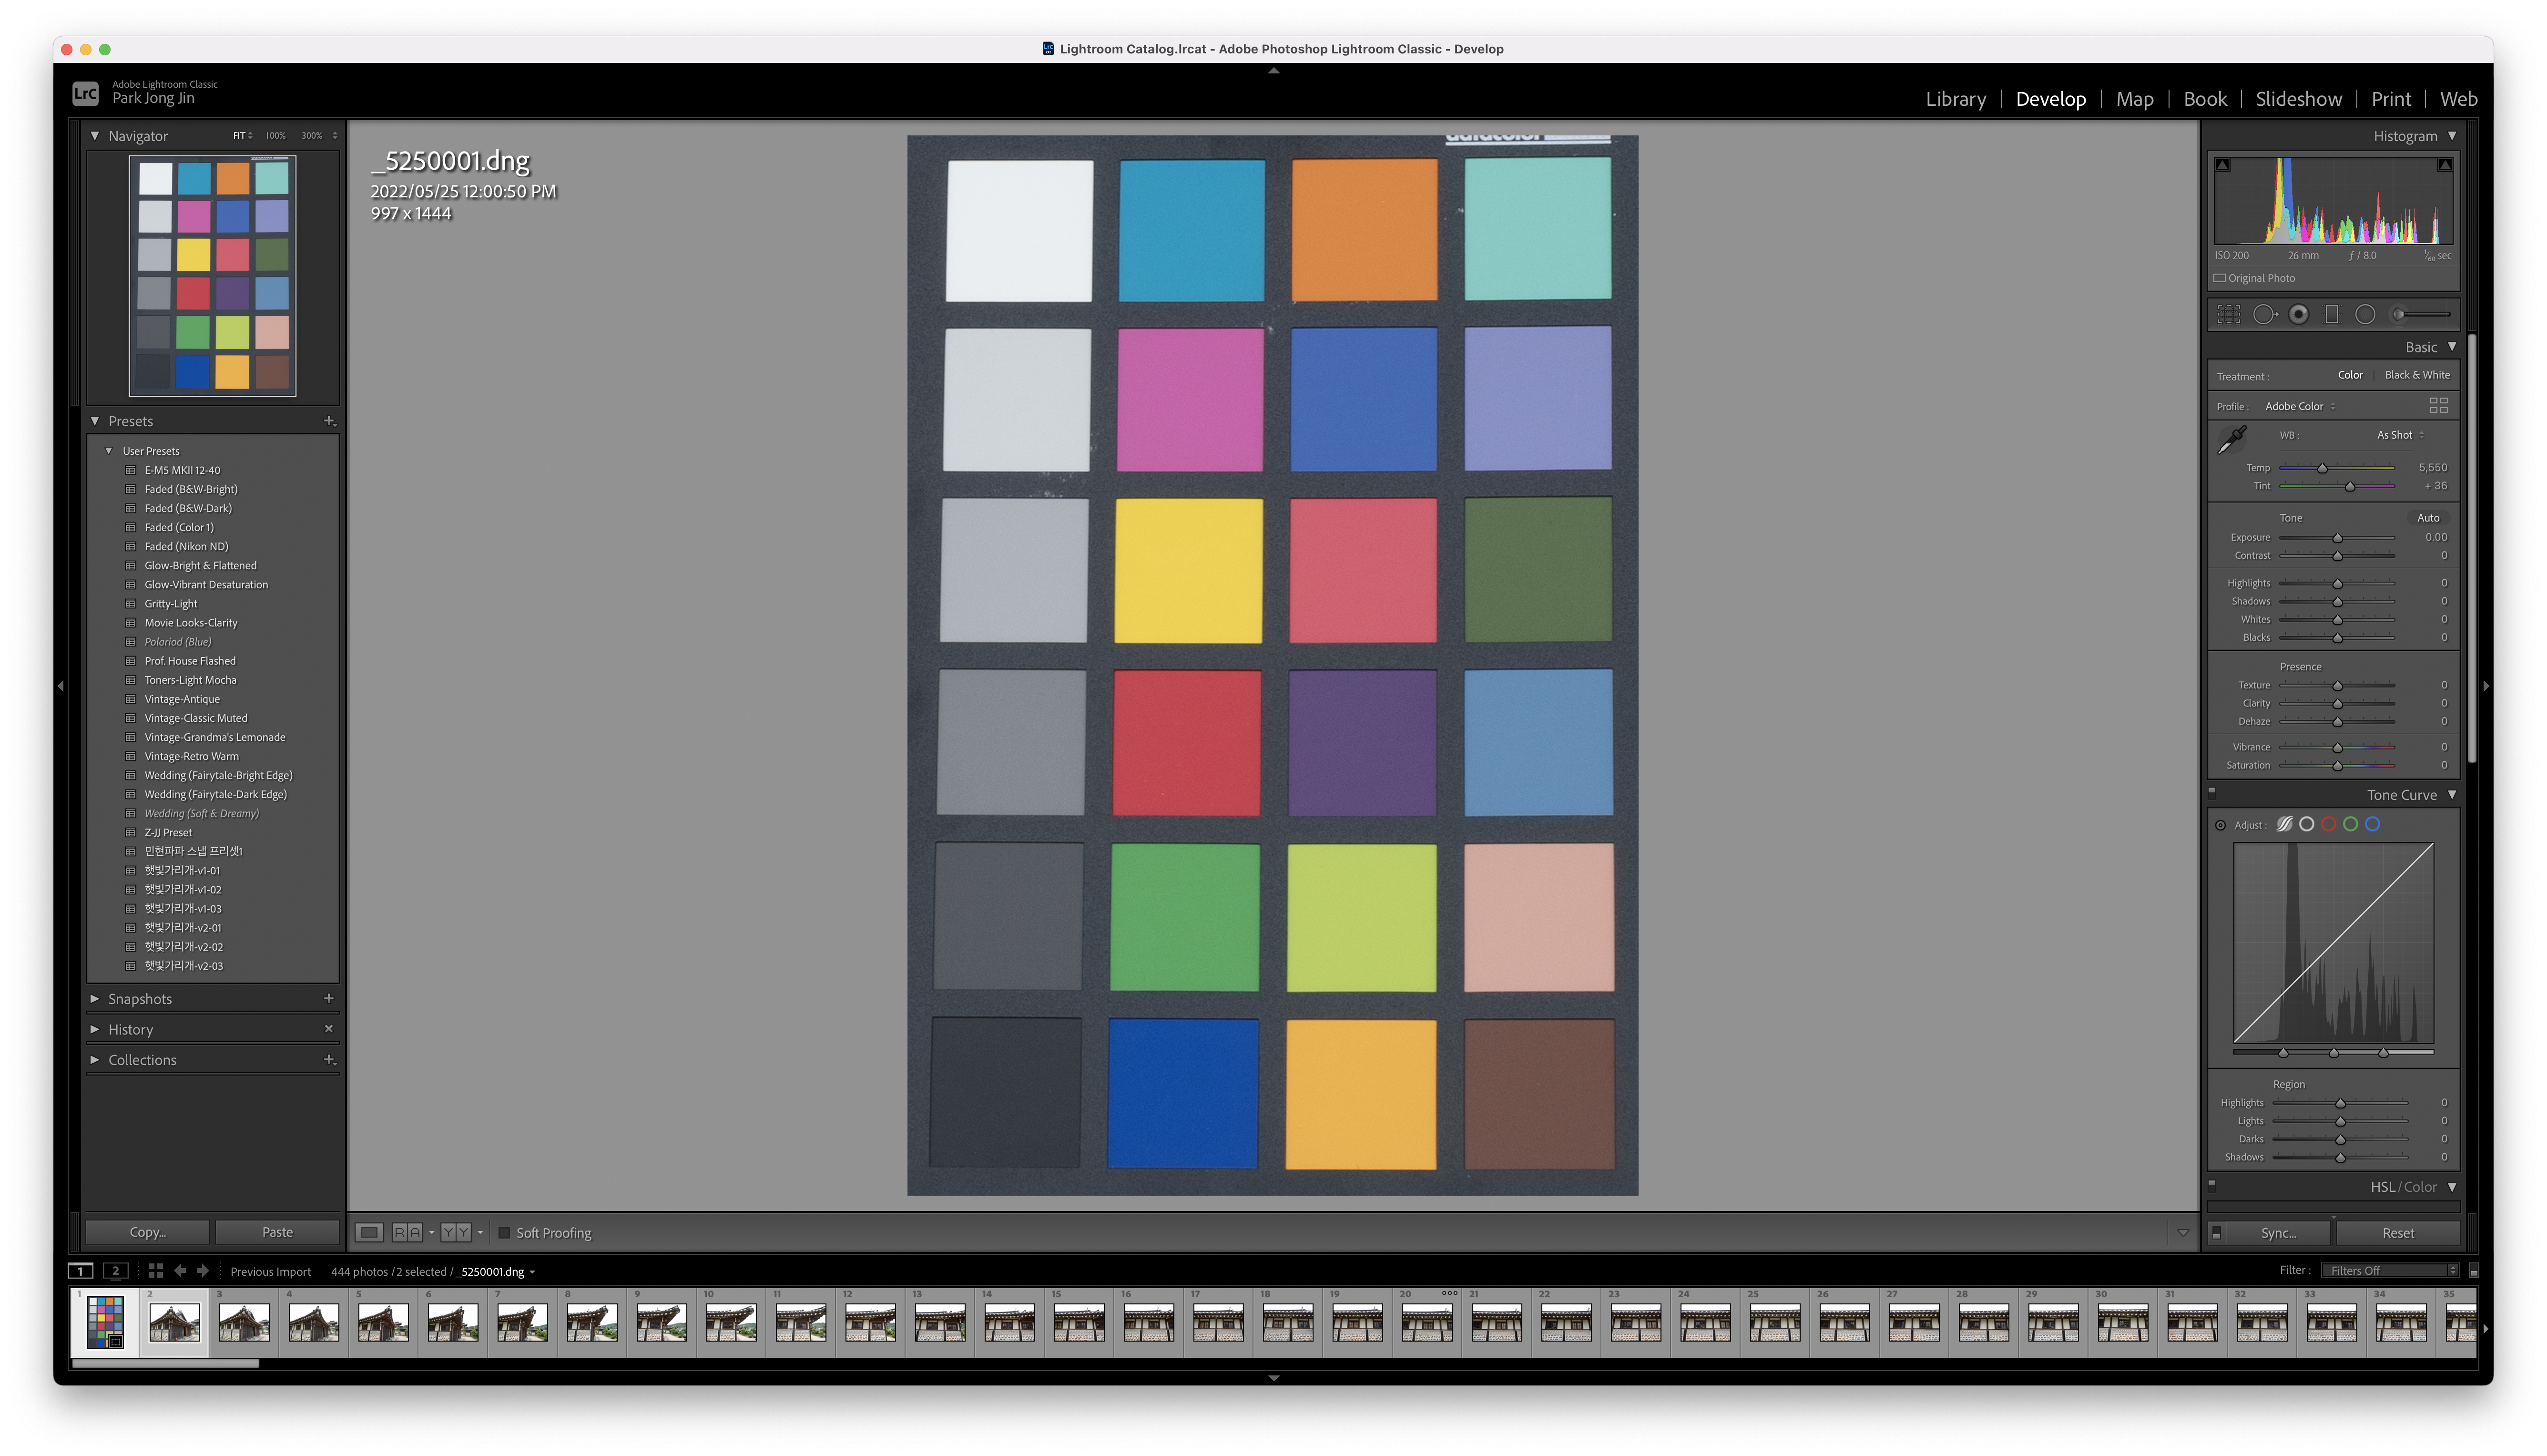The image size is (2547, 1456).
Task: Switch to the Book module
Action: click(2205, 99)
